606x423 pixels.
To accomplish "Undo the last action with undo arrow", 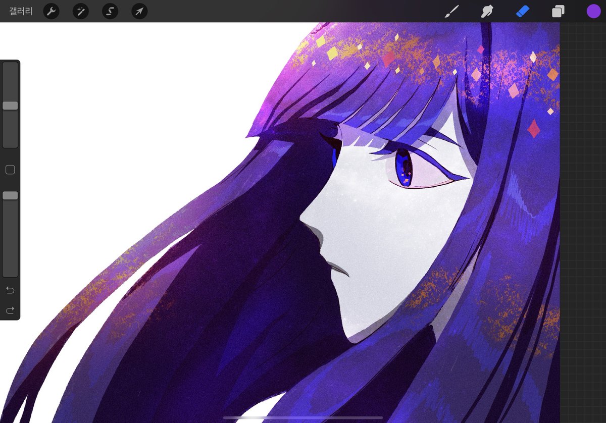I will click(10, 290).
